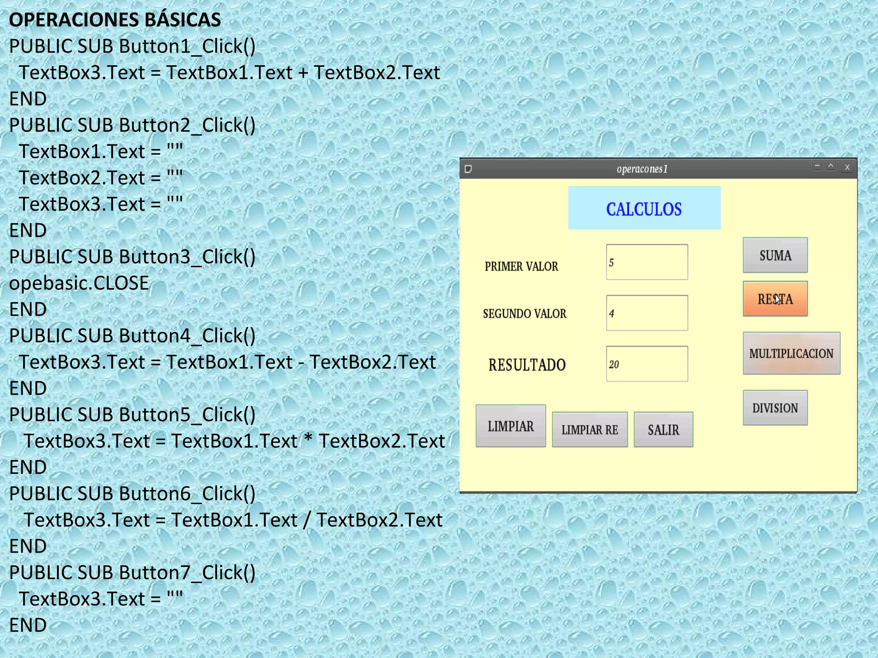Minimize the operacones1 window

817,166
